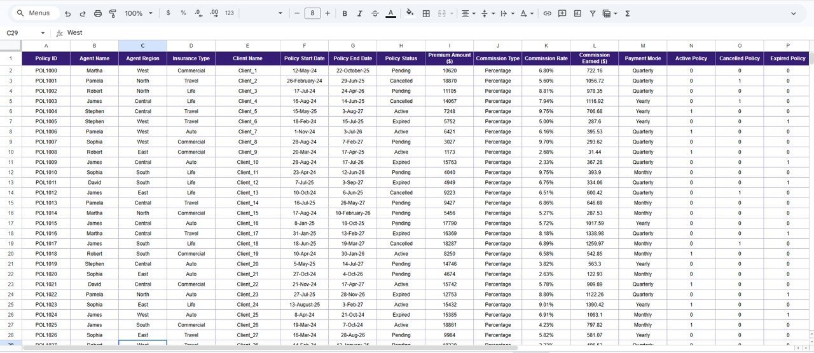Insert a link using the link icon

click(547, 13)
